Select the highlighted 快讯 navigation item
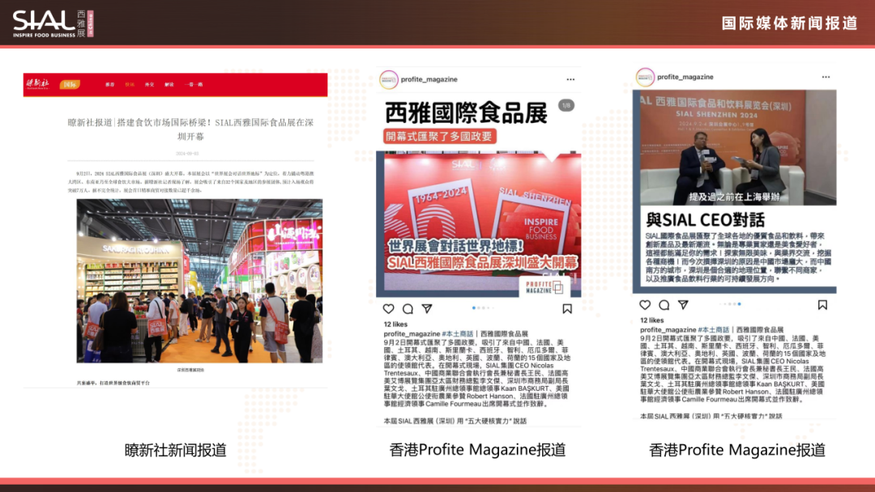This screenshot has height=492, width=875. pos(130,83)
